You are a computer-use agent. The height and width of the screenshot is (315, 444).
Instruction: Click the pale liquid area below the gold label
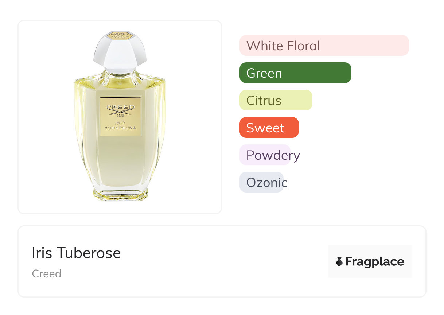tap(120, 160)
